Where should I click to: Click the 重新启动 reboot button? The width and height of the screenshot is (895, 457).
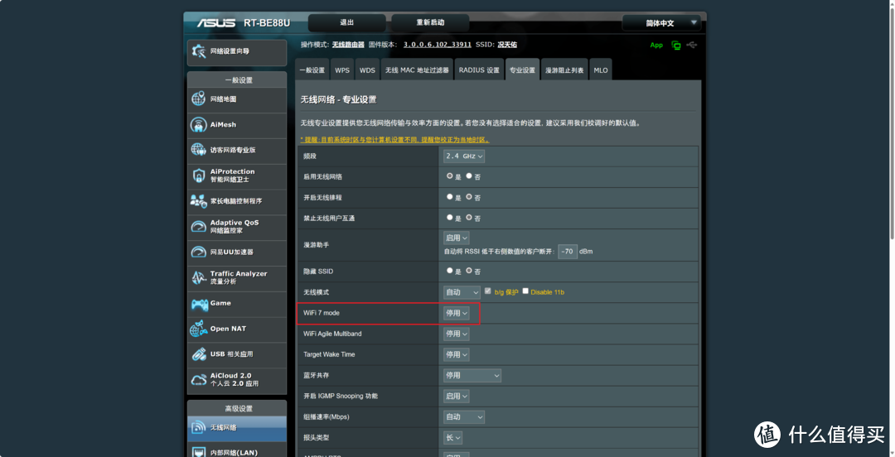tap(430, 23)
